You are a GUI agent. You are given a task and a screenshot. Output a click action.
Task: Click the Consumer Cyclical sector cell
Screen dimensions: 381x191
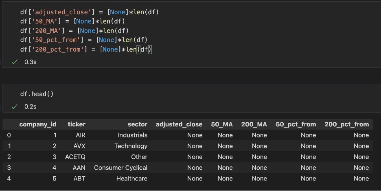tap(121, 168)
